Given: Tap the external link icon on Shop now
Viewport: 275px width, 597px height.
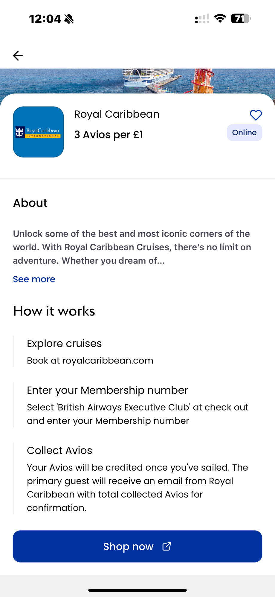Looking at the screenshot, I should [x=166, y=546].
